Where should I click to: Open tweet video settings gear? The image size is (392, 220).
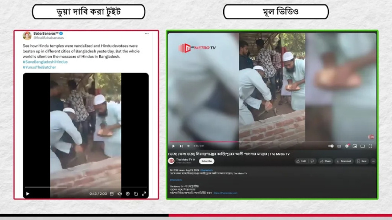(x=128, y=194)
